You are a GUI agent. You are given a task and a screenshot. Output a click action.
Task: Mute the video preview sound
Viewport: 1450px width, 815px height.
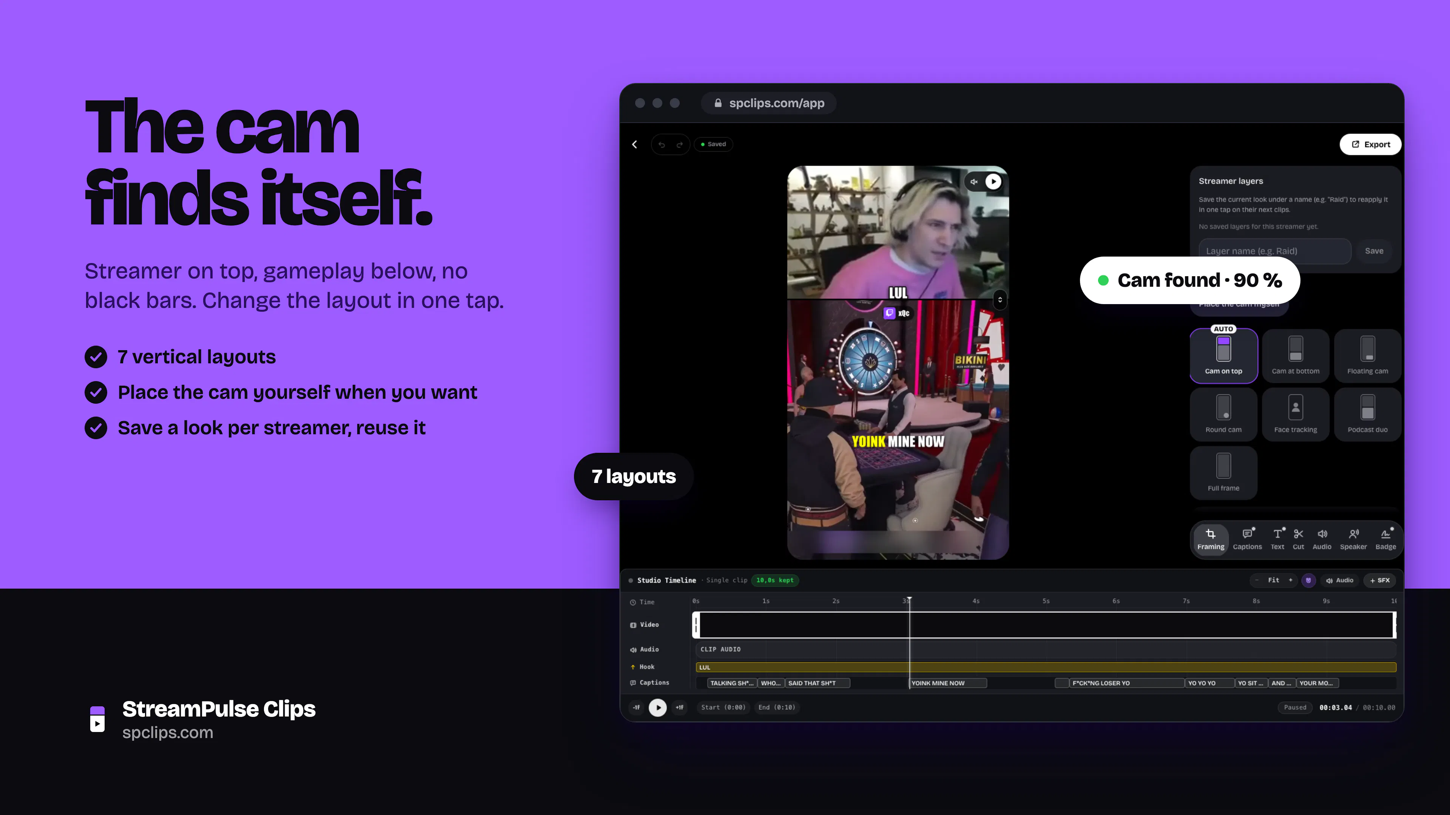click(x=974, y=181)
